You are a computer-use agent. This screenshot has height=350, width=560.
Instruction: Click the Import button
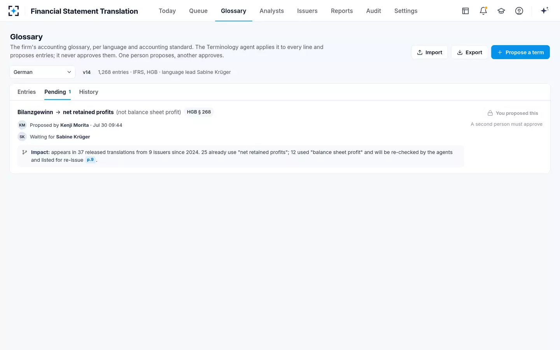pos(429,52)
